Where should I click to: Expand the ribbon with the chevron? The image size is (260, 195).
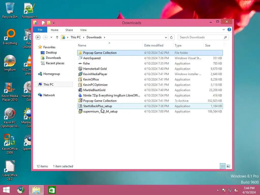224,30
